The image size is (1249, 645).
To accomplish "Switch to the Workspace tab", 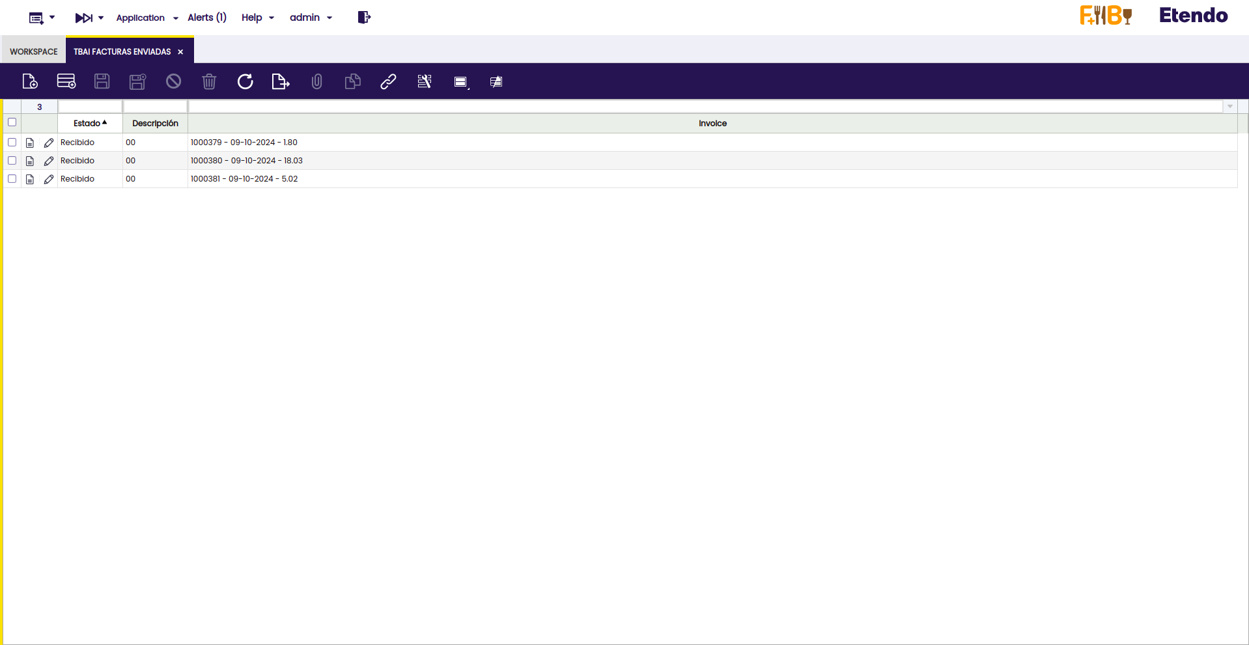I will (x=34, y=51).
